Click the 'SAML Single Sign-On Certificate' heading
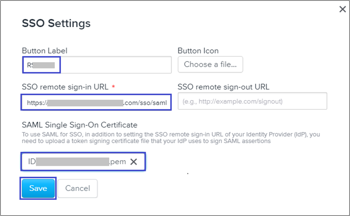 [x=79, y=125]
